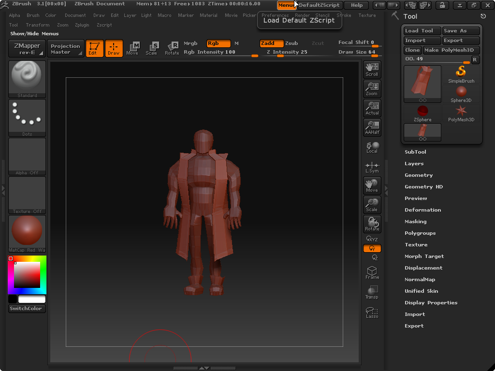Image resolution: width=495 pixels, height=371 pixels.
Task: Toggle Edit mode button
Action: [94, 48]
